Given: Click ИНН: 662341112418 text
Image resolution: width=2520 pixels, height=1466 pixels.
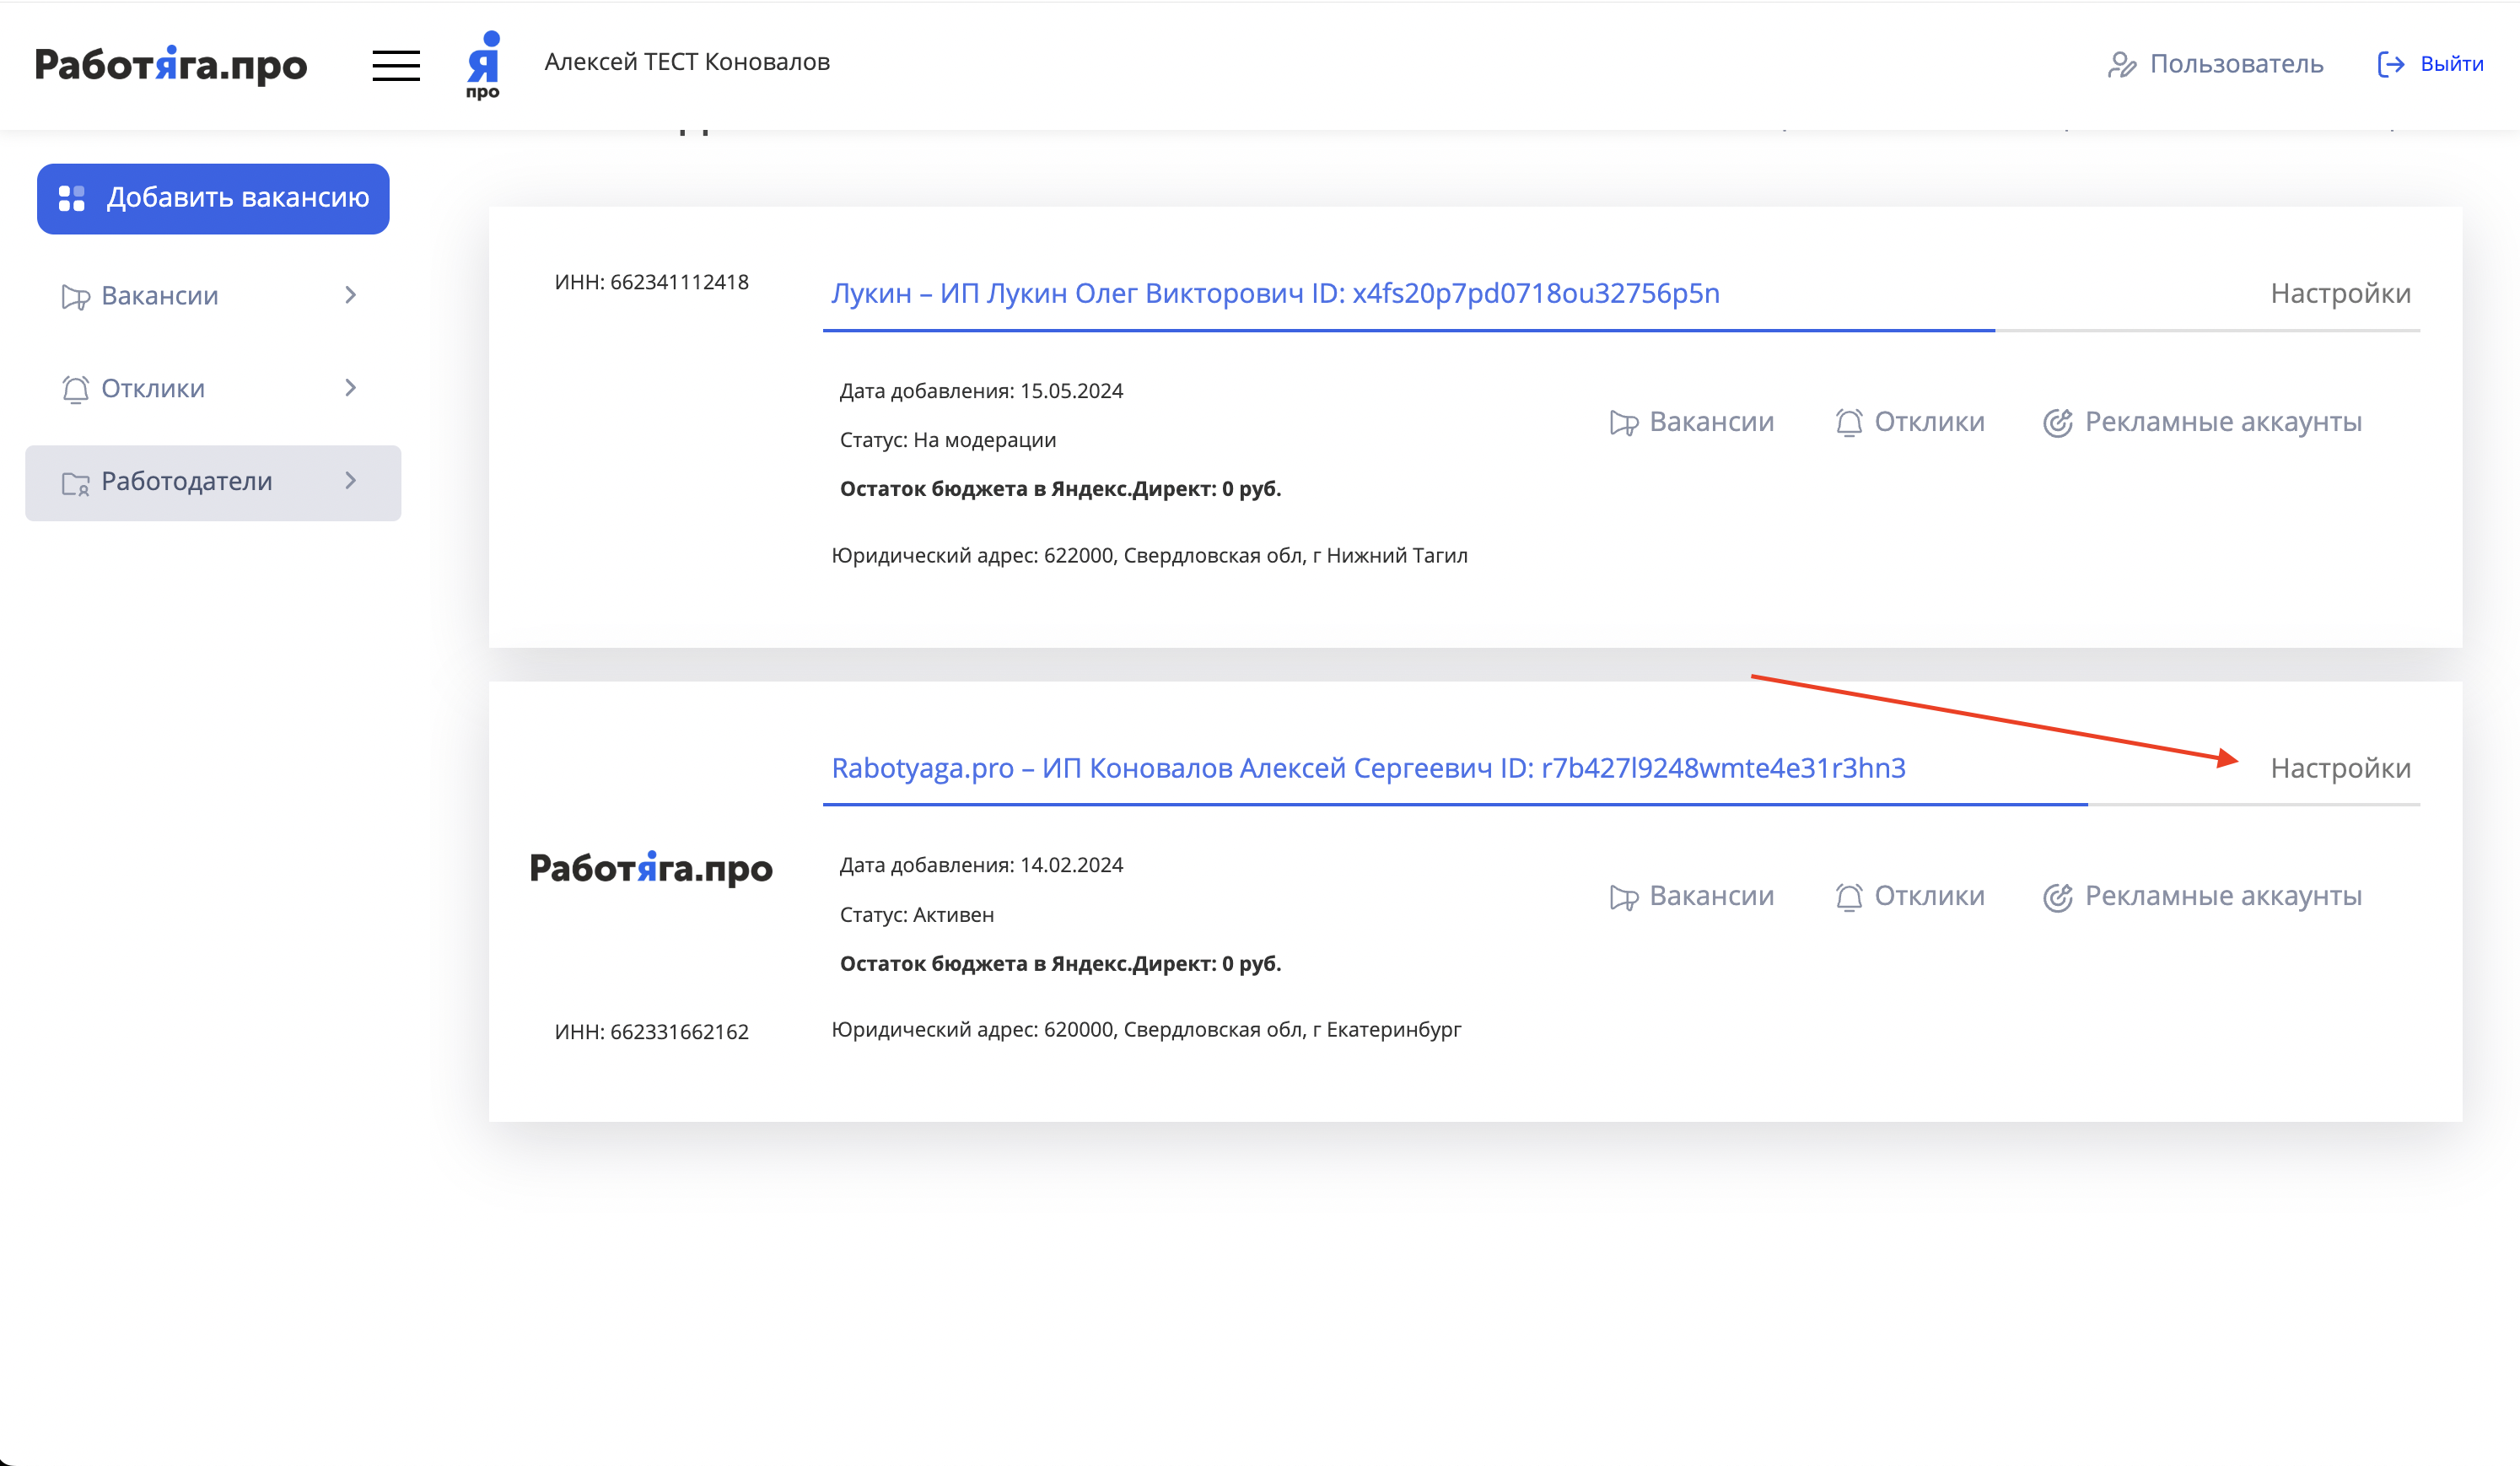Looking at the screenshot, I should pyautogui.click(x=652, y=282).
